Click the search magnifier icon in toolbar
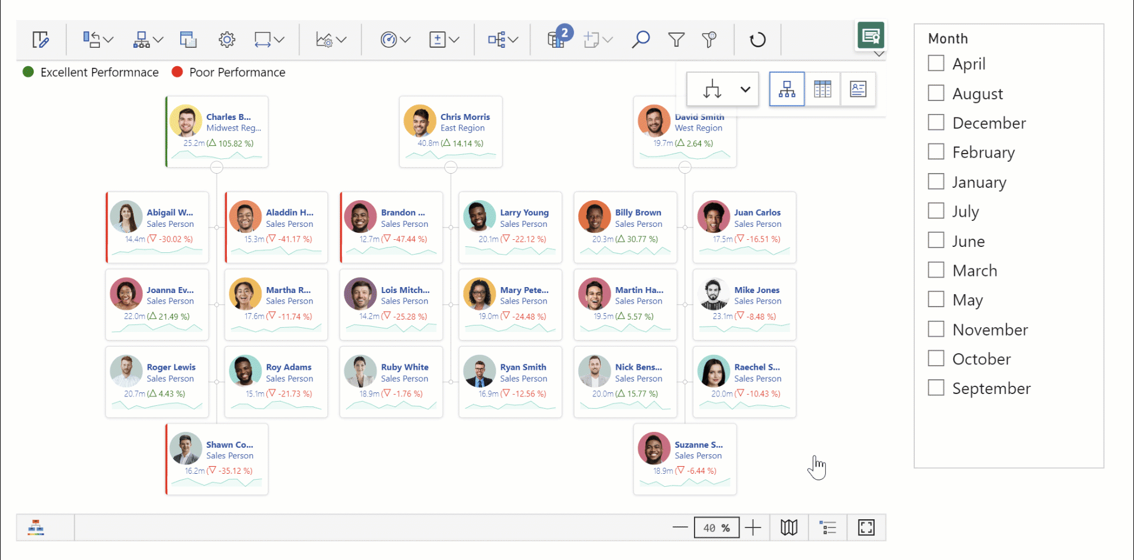 click(640, 40)
